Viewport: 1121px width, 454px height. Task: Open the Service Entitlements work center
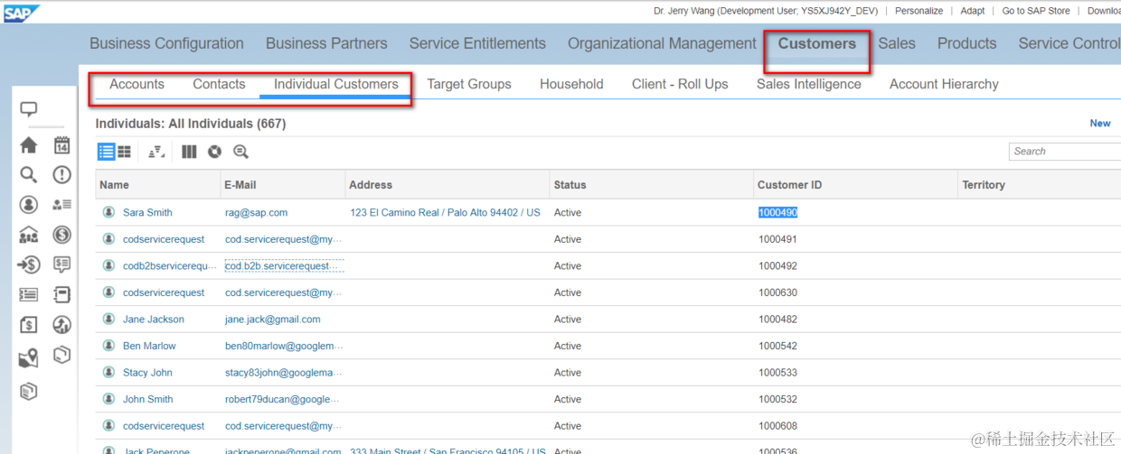click(x=477, y=43)
